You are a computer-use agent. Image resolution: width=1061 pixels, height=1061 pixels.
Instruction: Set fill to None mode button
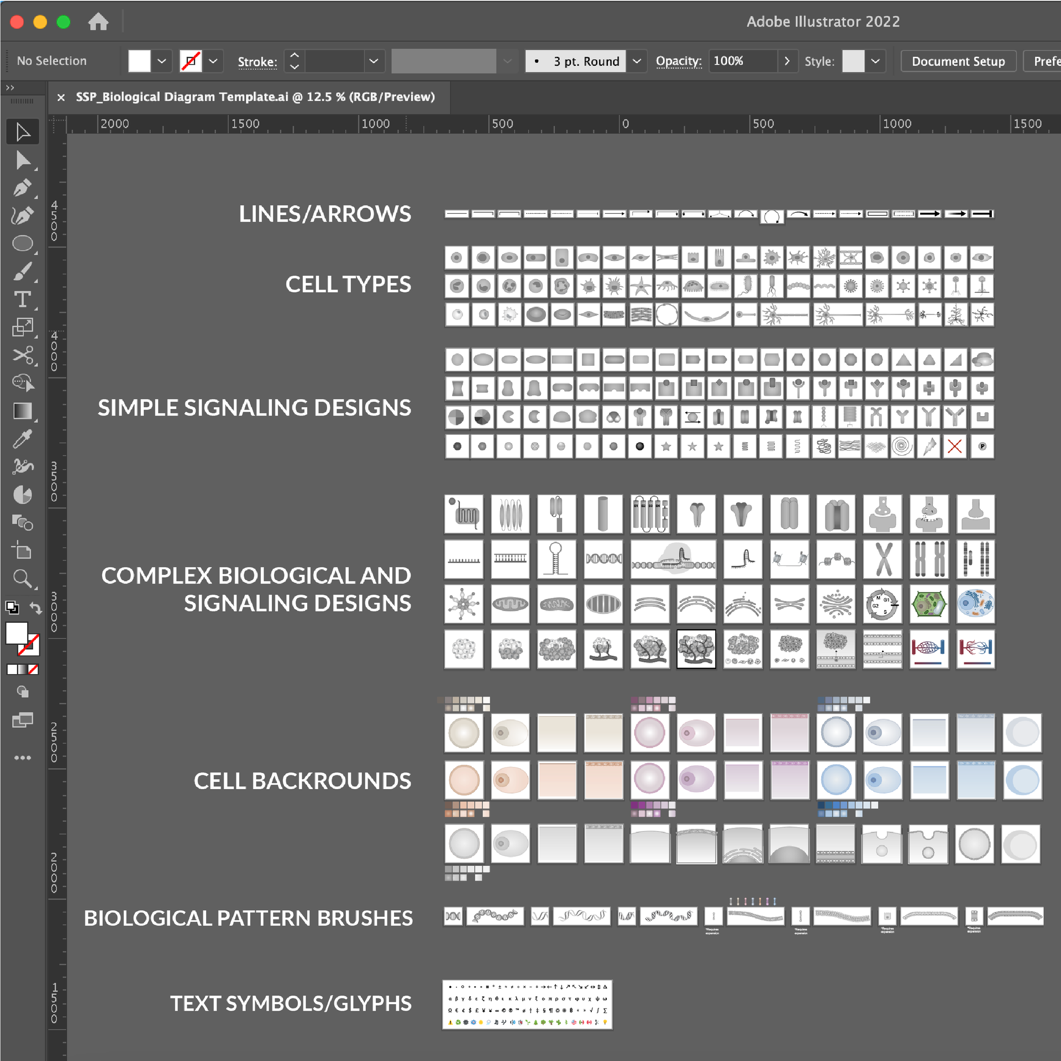coord(34,669)
